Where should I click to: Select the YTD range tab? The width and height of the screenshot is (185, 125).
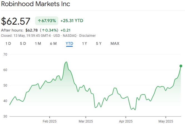[69, 43]
